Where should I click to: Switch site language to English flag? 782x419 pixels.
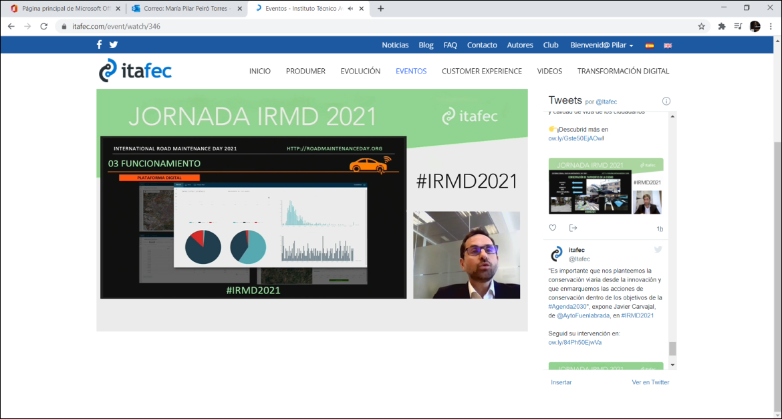pyautogui.click(x=667, y=45)
